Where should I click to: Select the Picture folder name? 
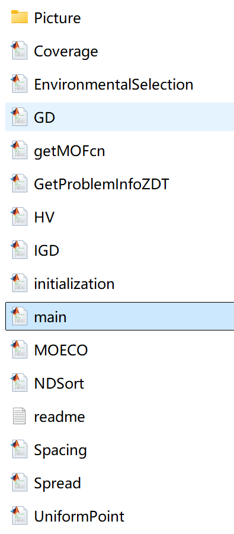tap(57, 18)
